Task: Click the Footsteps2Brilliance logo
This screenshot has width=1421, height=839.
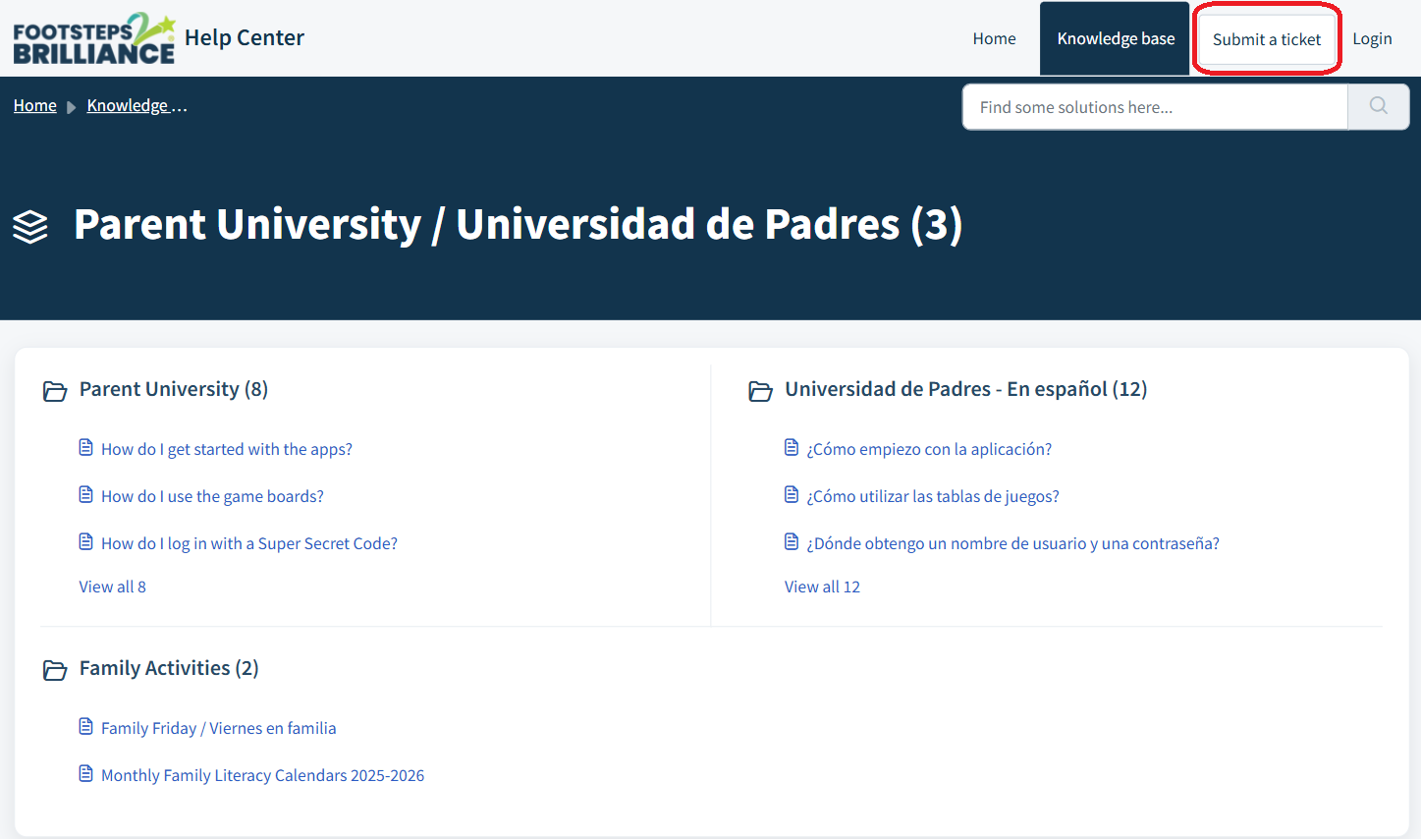Action: click(94, 38)
